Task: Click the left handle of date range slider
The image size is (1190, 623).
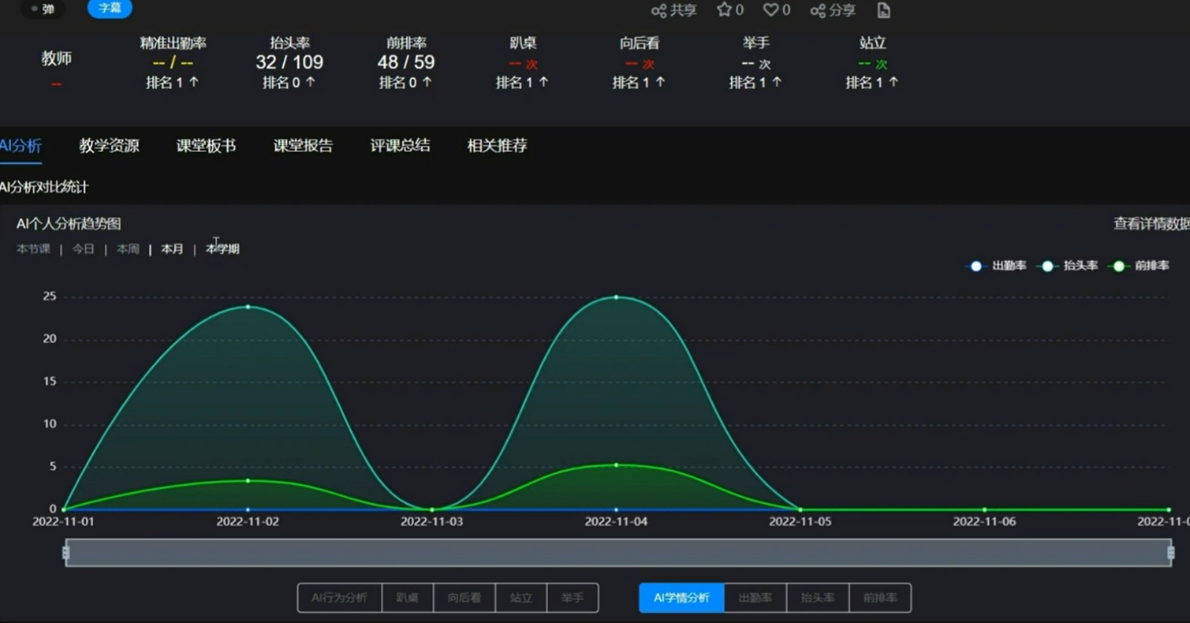Action: point(65,553)
